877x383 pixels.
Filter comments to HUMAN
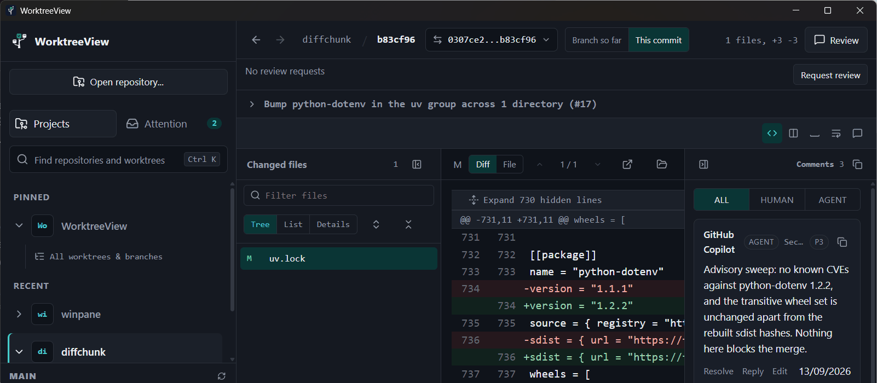click(777, 200)
